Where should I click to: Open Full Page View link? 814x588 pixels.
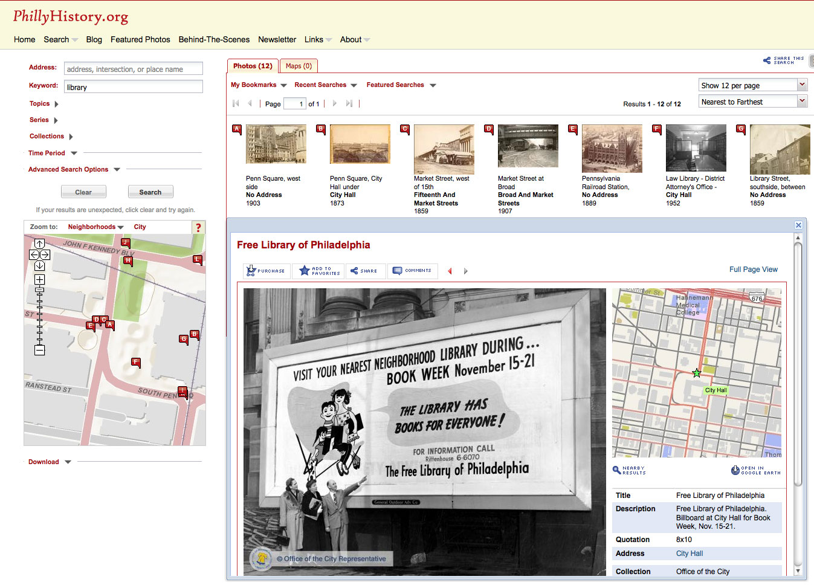[x=753, y=270]
